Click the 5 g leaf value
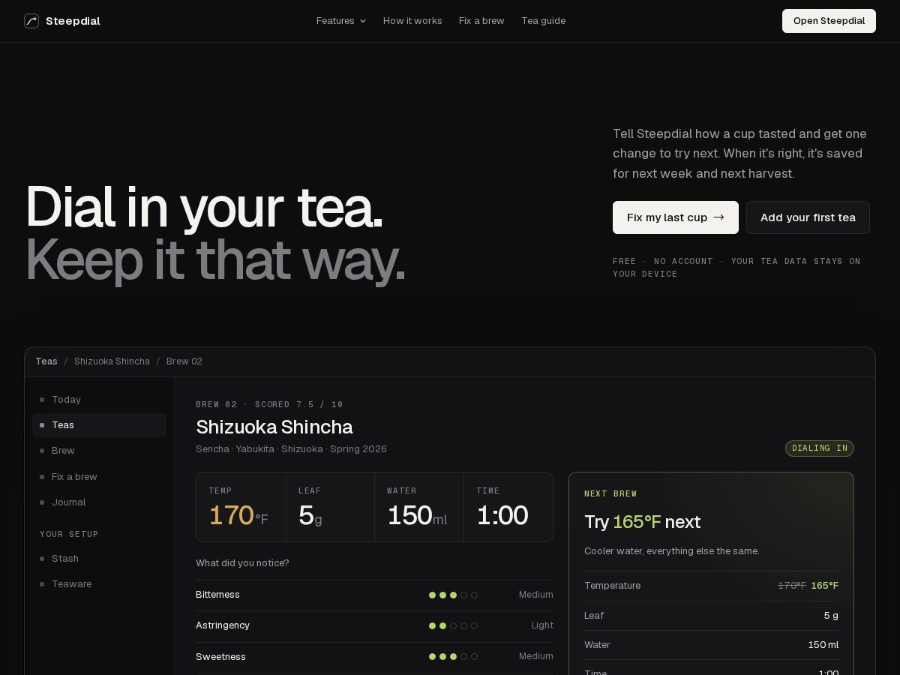 point(310,516)
